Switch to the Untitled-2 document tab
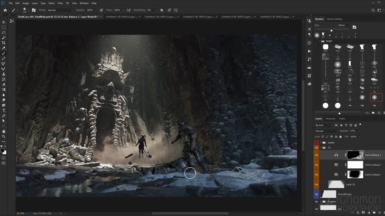The width and height of the screenshot is (385, 216). pos(160,17)
